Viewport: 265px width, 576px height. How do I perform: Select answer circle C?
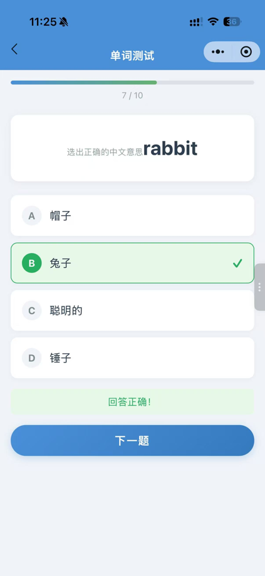(31, 311)
